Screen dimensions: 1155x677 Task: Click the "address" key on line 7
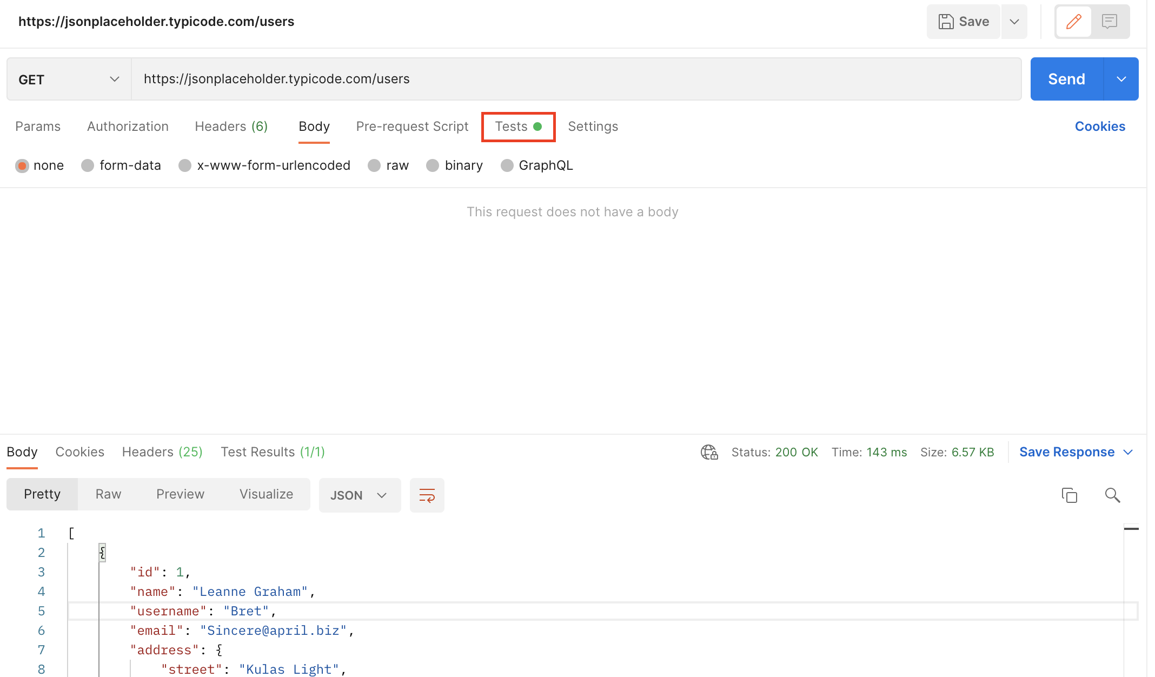tap(164, 650)
